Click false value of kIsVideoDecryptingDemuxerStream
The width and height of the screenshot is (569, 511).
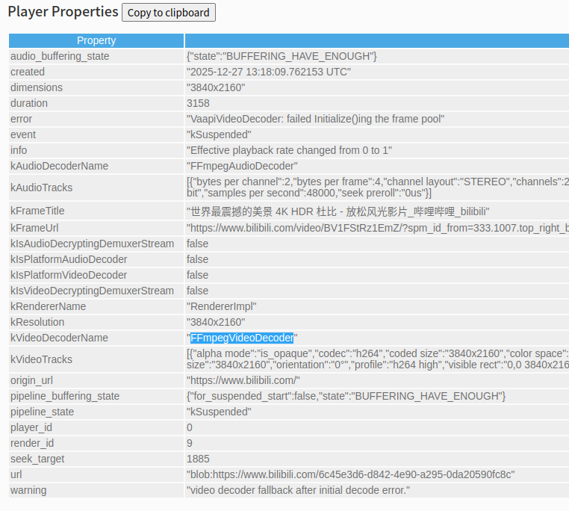coord(197,291)
